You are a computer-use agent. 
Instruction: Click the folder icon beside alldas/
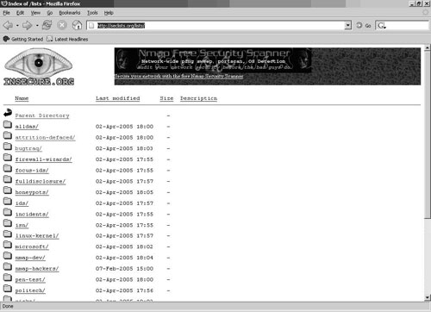coord(8,124)
